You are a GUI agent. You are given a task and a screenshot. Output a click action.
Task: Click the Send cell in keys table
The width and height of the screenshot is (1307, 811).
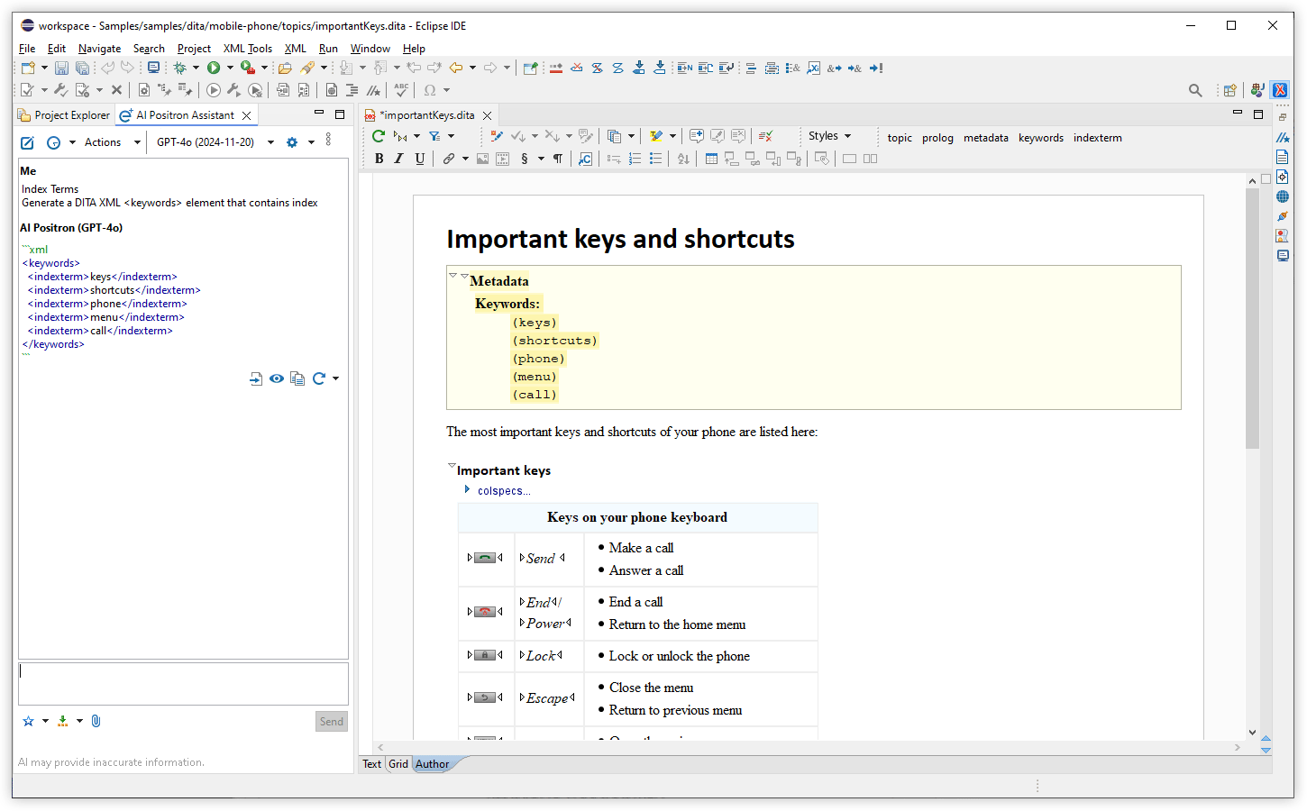[x=550, y=559]
